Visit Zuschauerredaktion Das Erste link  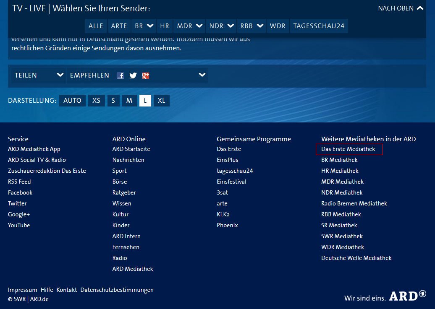(x=47, y=171)
